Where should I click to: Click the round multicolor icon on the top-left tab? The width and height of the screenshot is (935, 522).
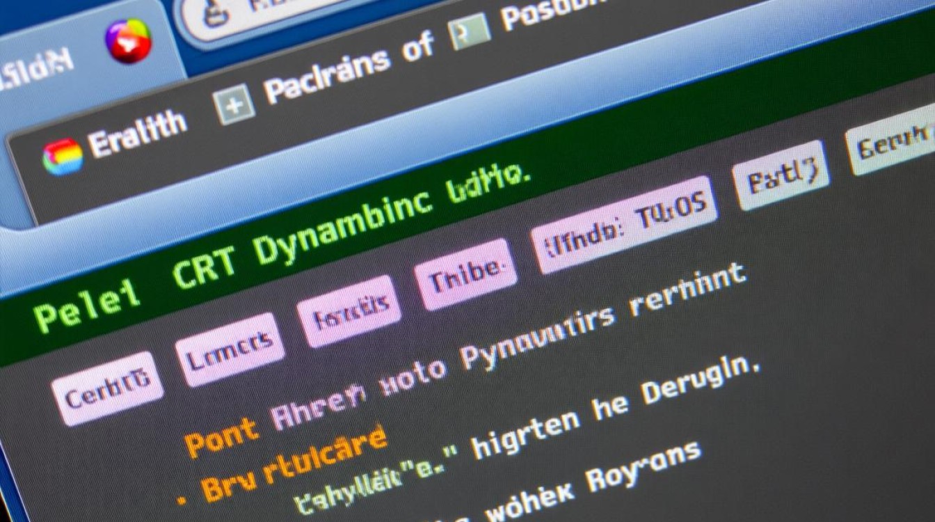129,40
